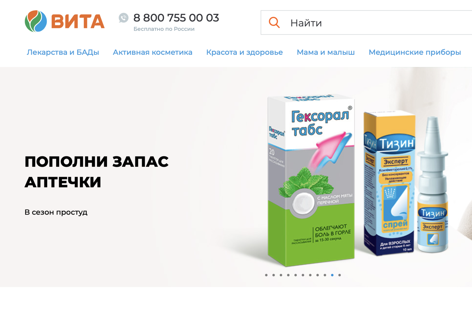Click the Вита logo leaf icon
Viewport: 472px width, 313px height.
(36, 21)
